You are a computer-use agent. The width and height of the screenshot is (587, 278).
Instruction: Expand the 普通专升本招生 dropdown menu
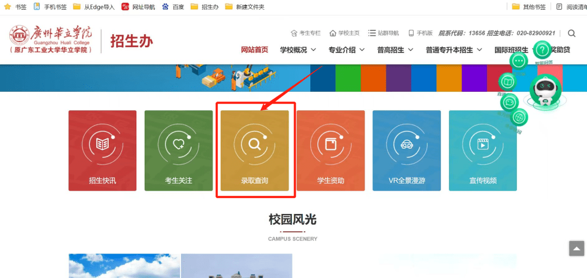[x=454, y=50]
